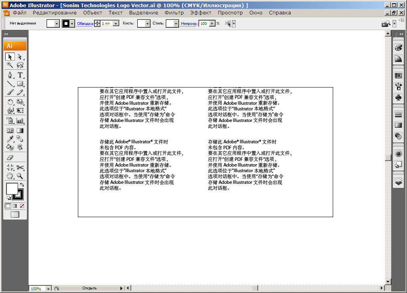Open the stroke color dropdown
407x293 pixels.
[x=72, y=24]
